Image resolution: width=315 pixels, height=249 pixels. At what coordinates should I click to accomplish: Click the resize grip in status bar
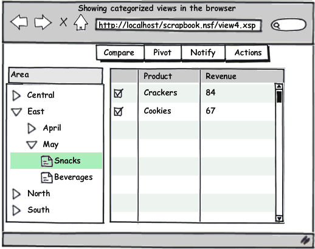[305, 240]
